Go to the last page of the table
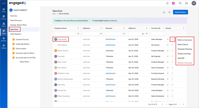Image resolution: width=199 pixels, height=108 pixels. coord(183,104)
